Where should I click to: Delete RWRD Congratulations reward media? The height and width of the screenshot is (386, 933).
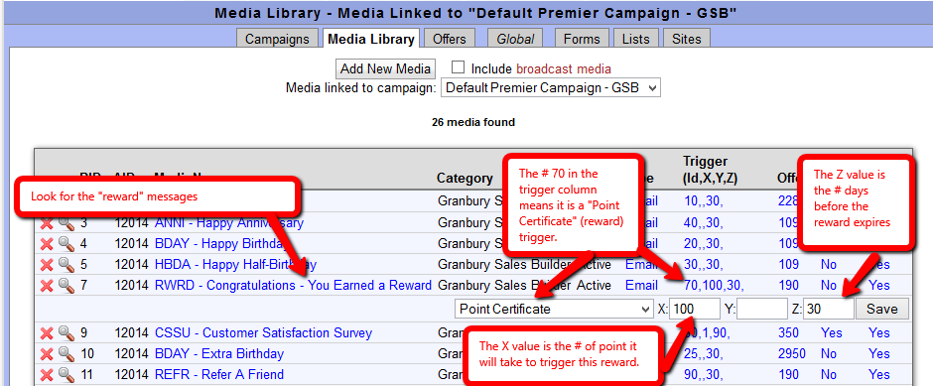(x=47, y=286)
